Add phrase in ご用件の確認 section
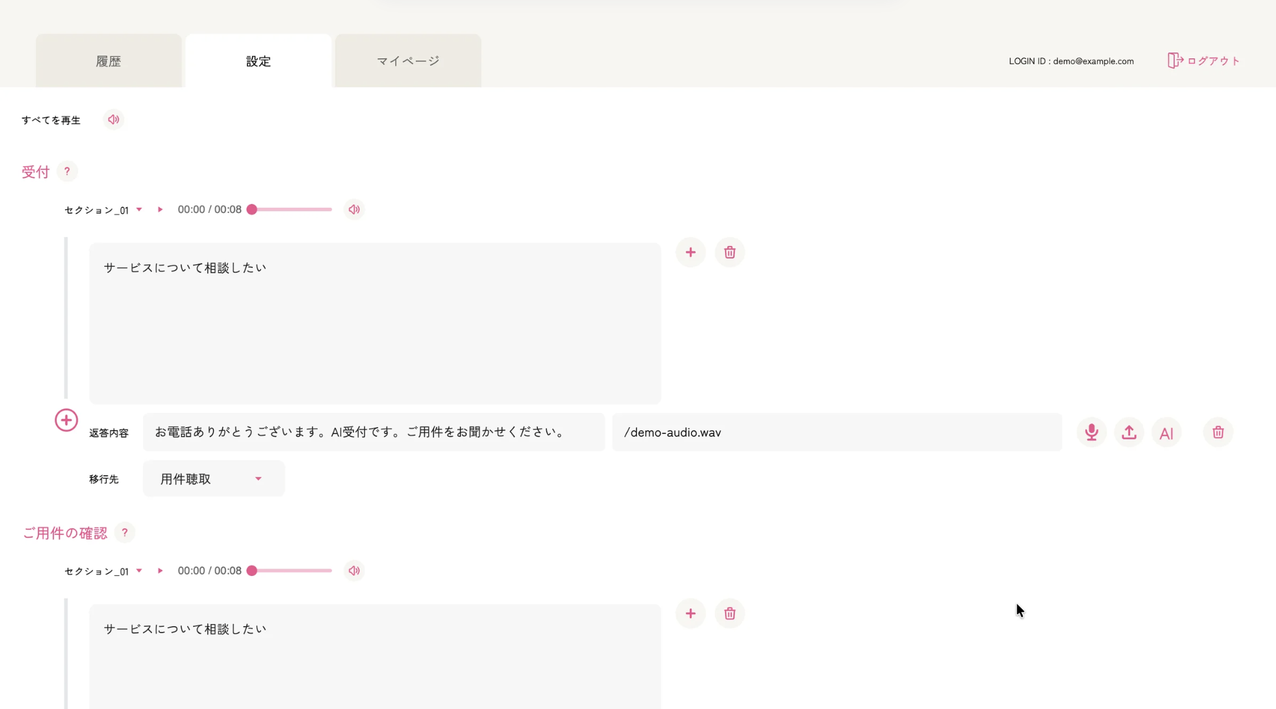1276x709 pixels. 691,613
